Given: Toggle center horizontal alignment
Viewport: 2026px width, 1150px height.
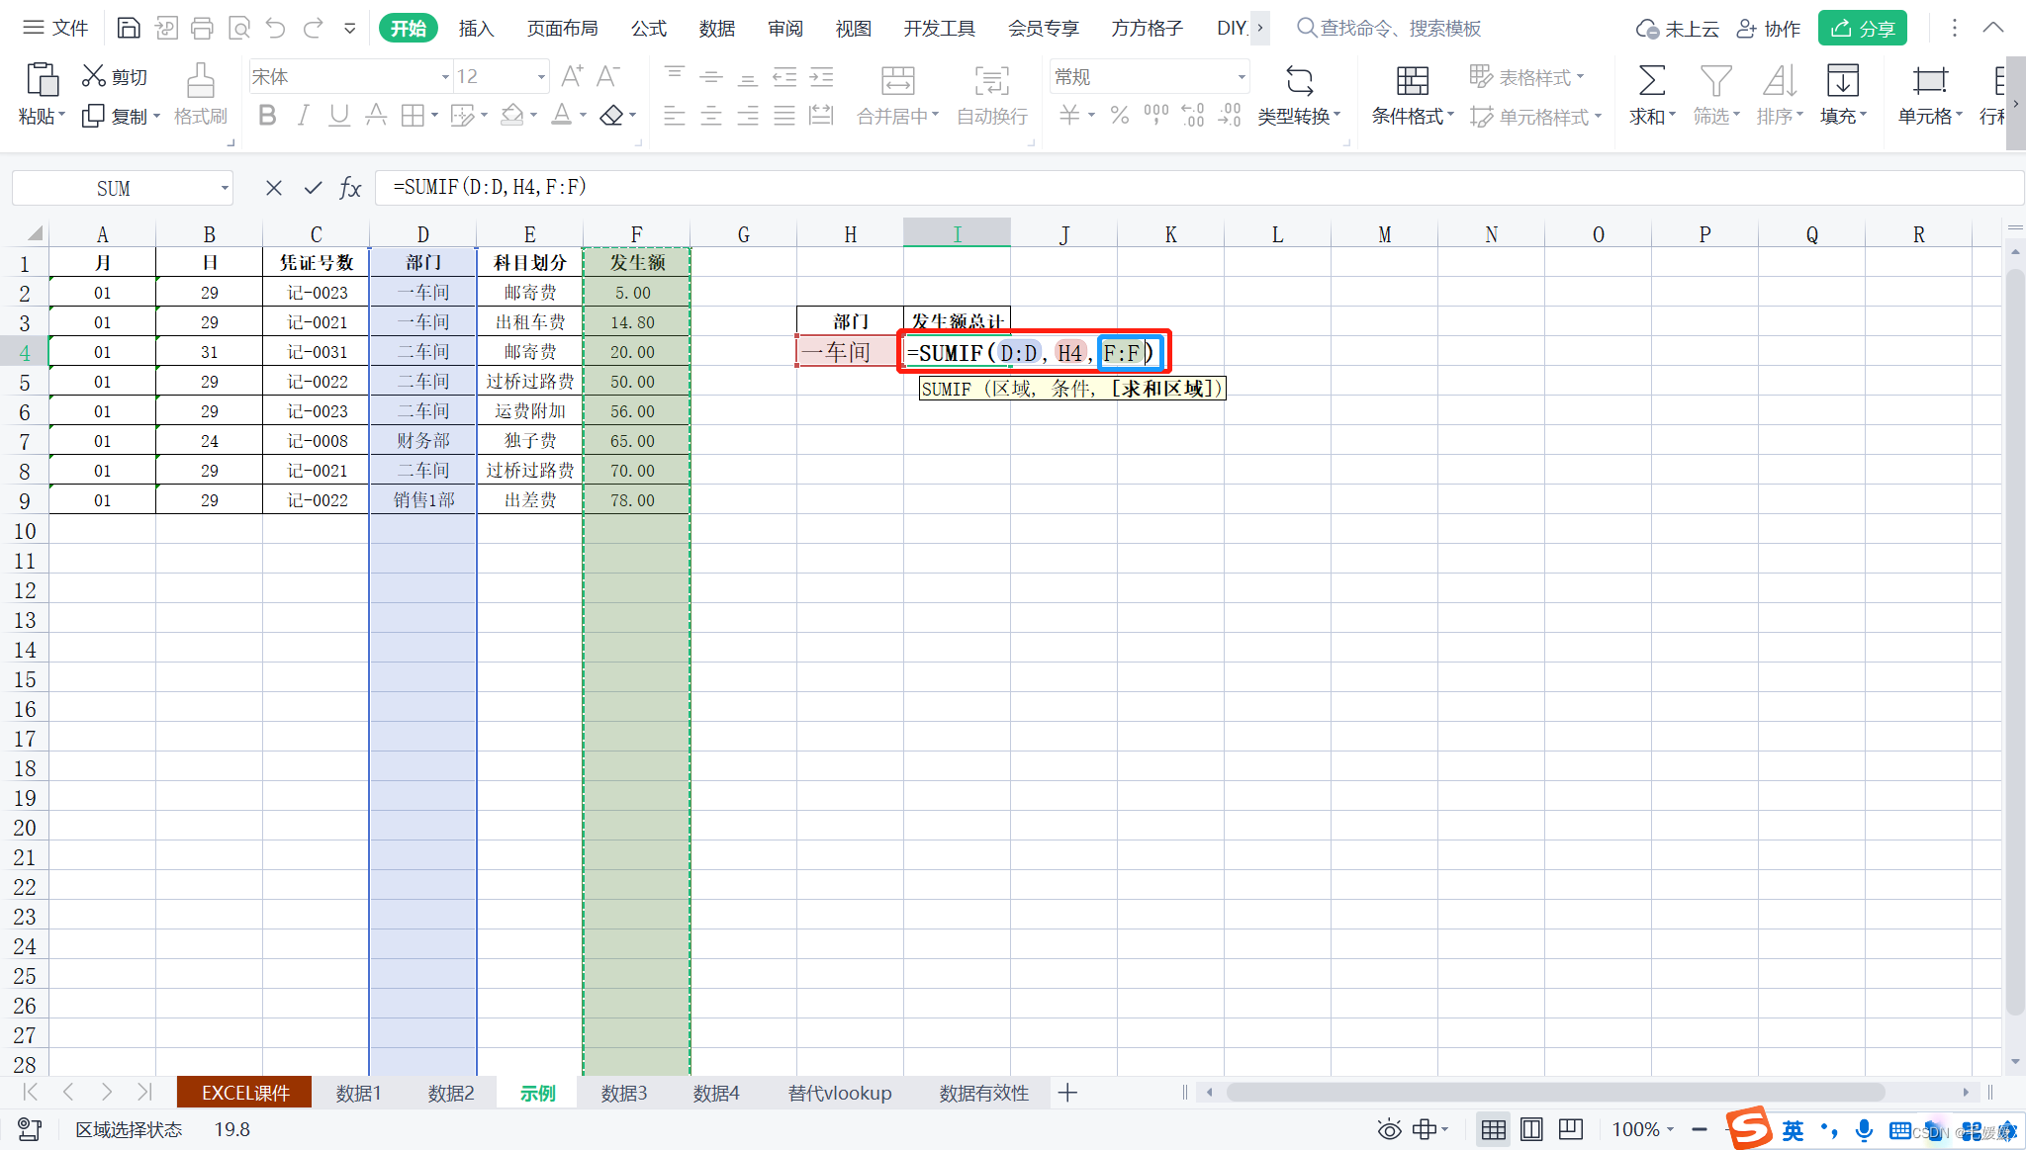Looking at the screenshot, I should coord(710,116).
